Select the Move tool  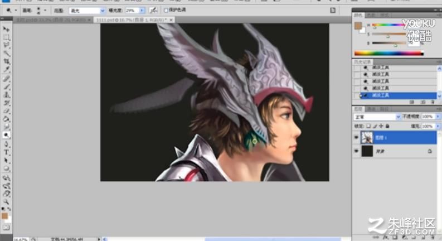tap(6, 30)
